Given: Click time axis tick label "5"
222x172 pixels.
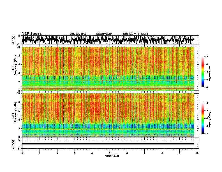Looking at the screenshot, I should pyautogui.click(x=110, y=153).
